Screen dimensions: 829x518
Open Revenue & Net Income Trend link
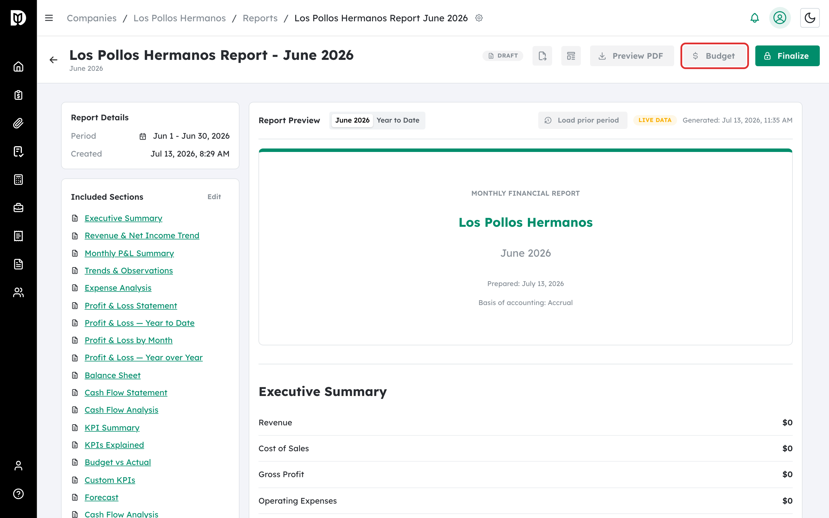click(x=142, y=235)
